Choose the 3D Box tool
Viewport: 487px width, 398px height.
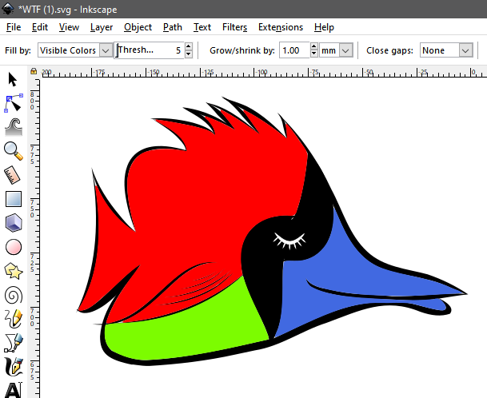pyautogui.click(x=13, y=223)
